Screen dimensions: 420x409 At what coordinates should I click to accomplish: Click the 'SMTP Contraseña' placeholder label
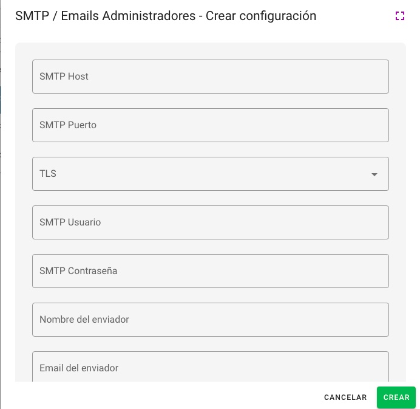(x=78, y=271)
